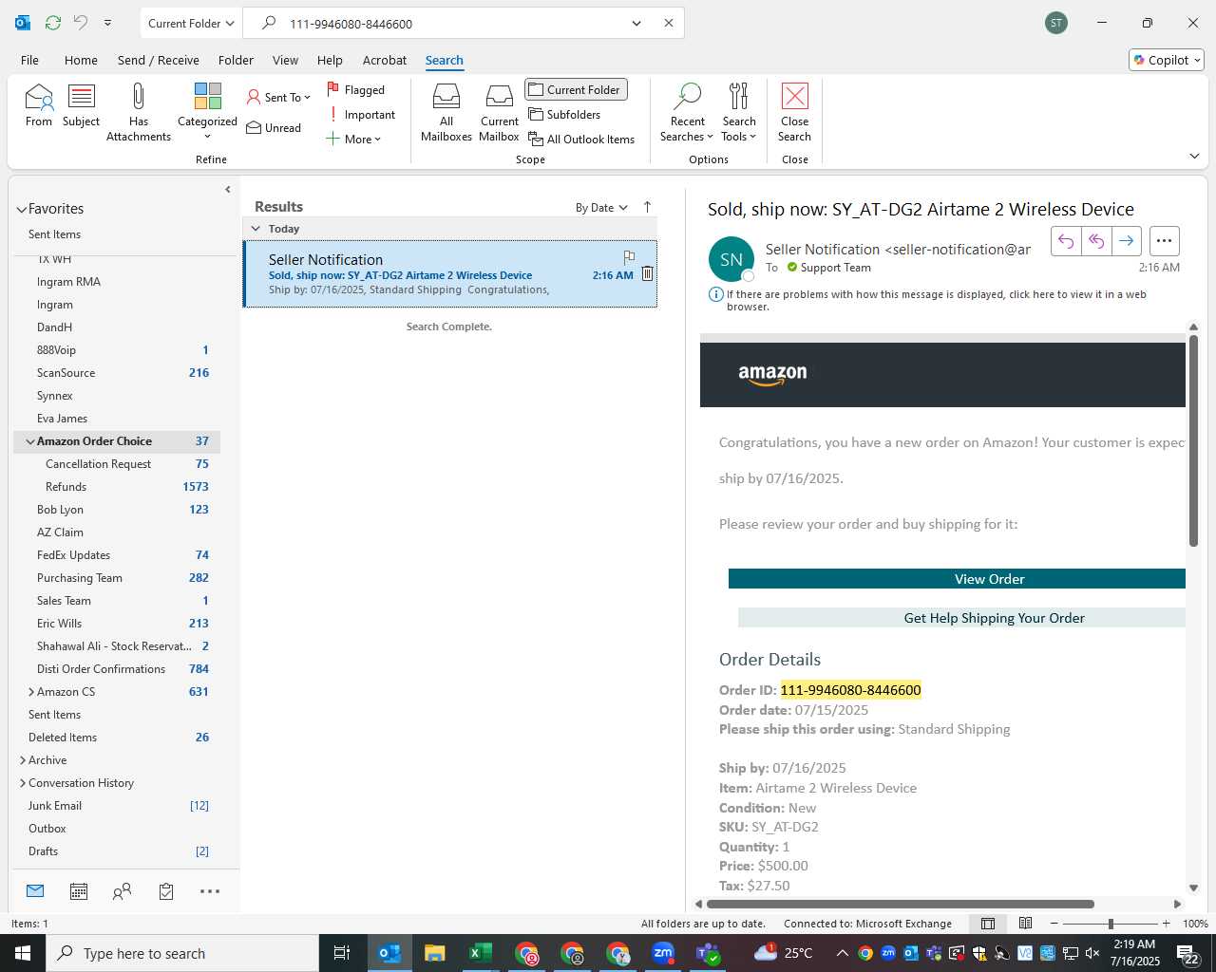Image resolution: width=1216 pixels, height=972 pixels.
Task: Change sort order via By Date
Action: (x=601, y=208)
